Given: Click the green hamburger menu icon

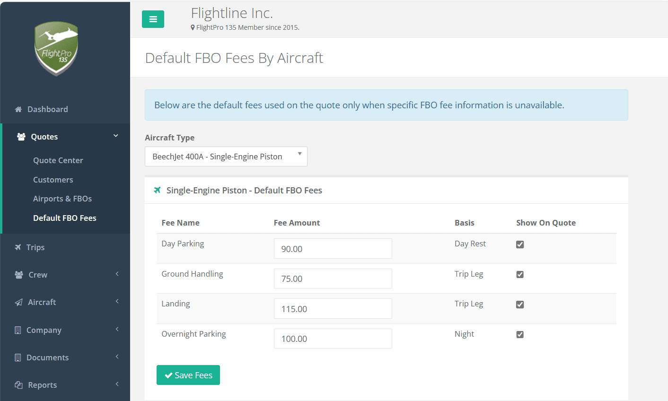Looking at the screenshot, I should (153, 19).
